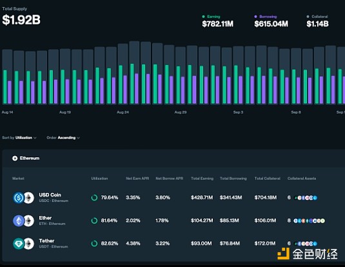Click the 82.62% utilization value

pos(110,243)
